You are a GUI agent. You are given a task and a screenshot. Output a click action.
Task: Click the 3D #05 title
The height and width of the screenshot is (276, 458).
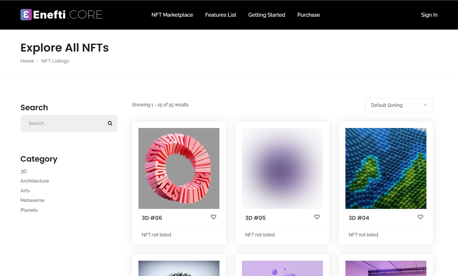(255, 218)
